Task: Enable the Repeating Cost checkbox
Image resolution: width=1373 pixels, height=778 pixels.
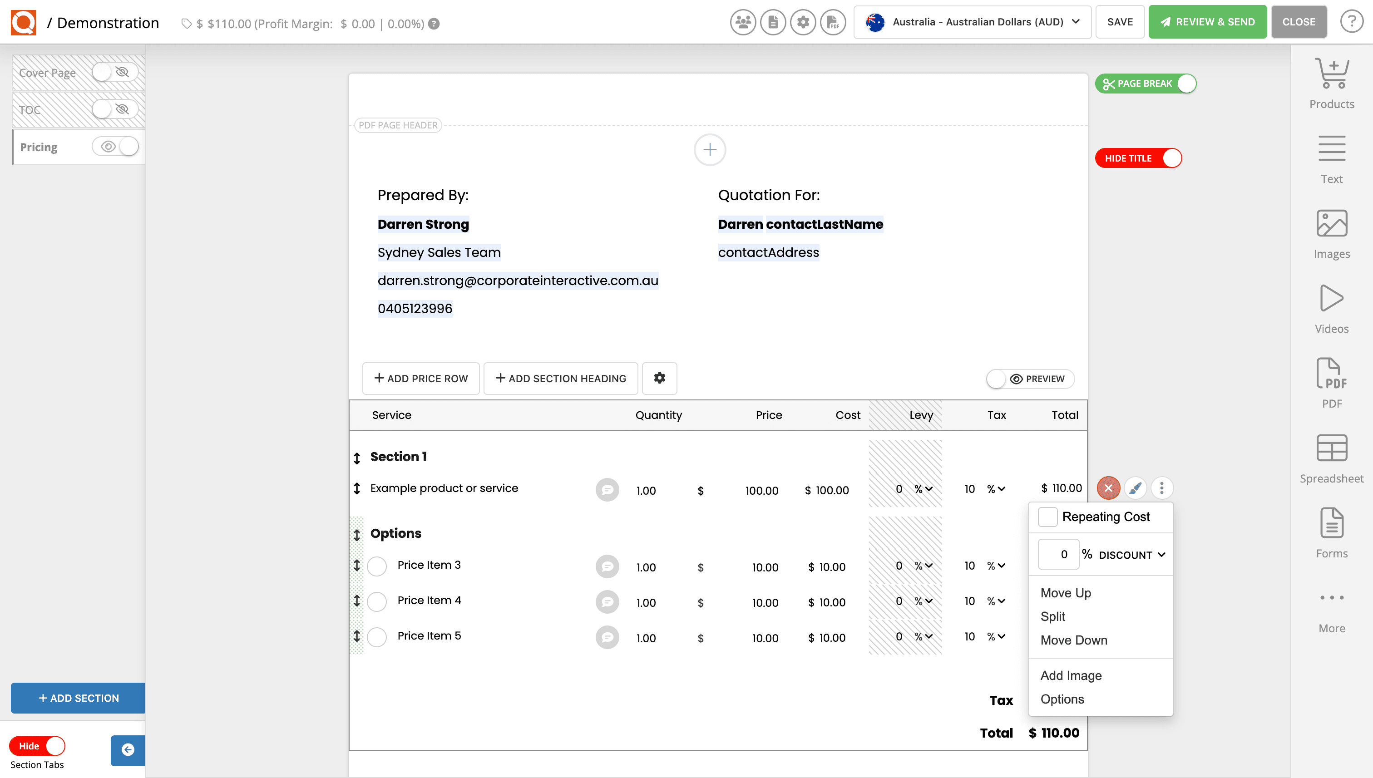Action: pos(1047,517)
